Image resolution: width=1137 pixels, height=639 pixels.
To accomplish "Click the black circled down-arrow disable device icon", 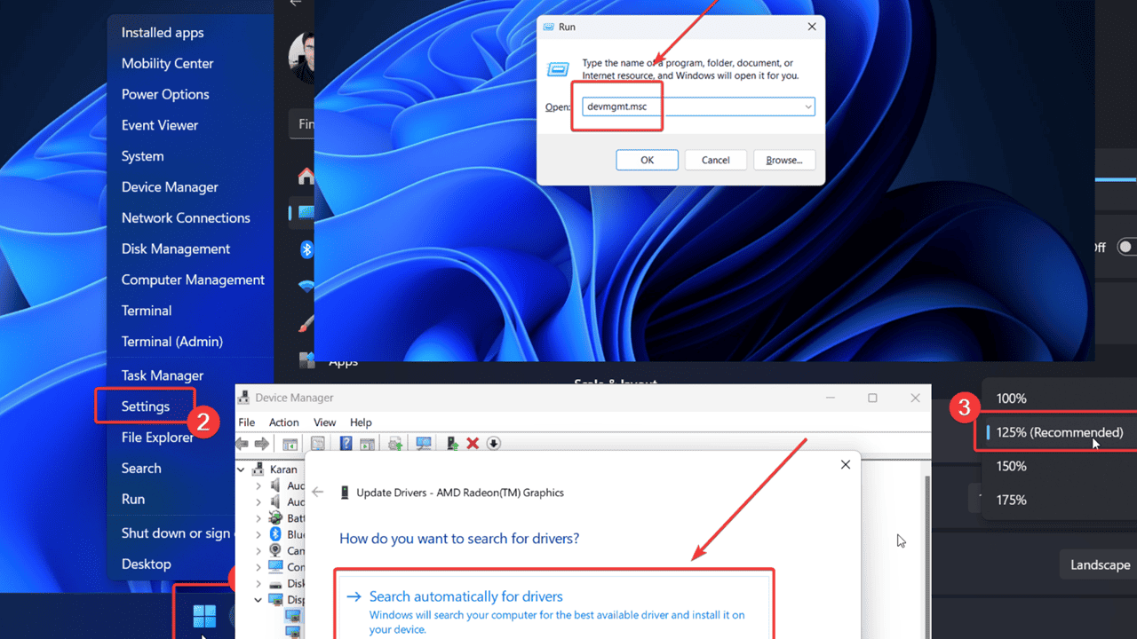I will click(x=494, y=444).
